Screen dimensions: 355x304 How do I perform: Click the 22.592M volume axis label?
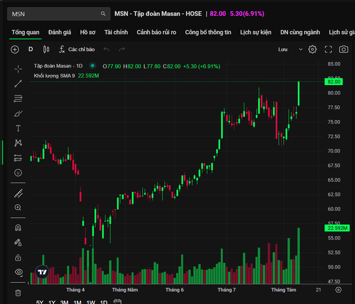(x=337, y=228)
